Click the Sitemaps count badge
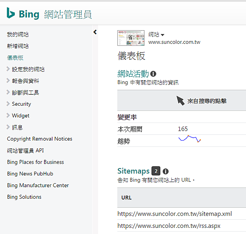Screen dimensions: 246x234 click(x=155, y=171)
